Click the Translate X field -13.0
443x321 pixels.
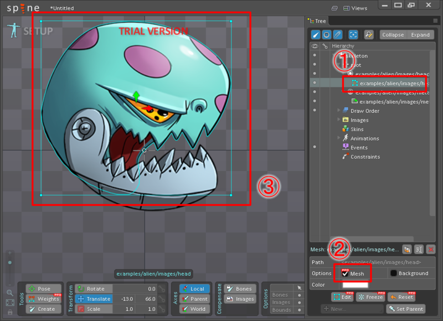pyautogui.click(x=123, y=299)
